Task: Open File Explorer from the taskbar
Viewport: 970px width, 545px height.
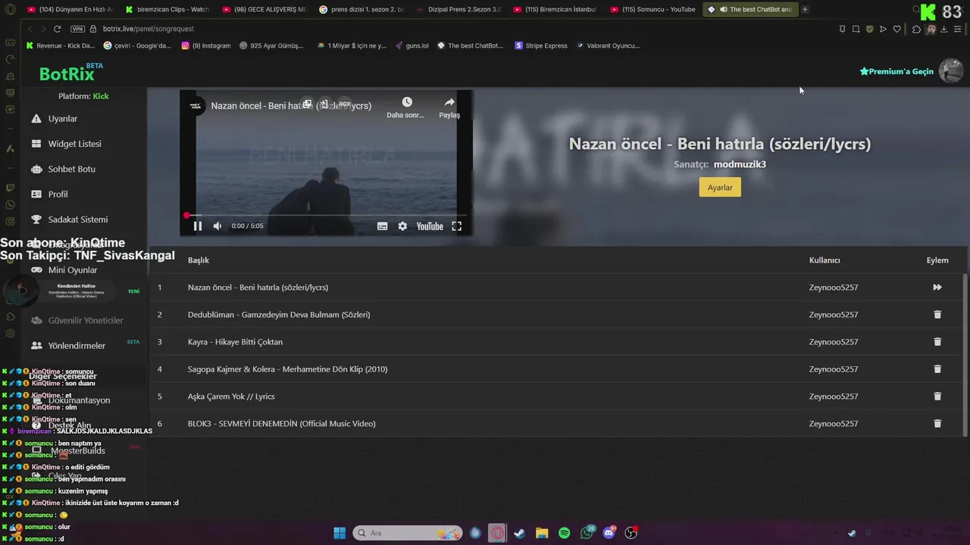Action: pos(542,533)
